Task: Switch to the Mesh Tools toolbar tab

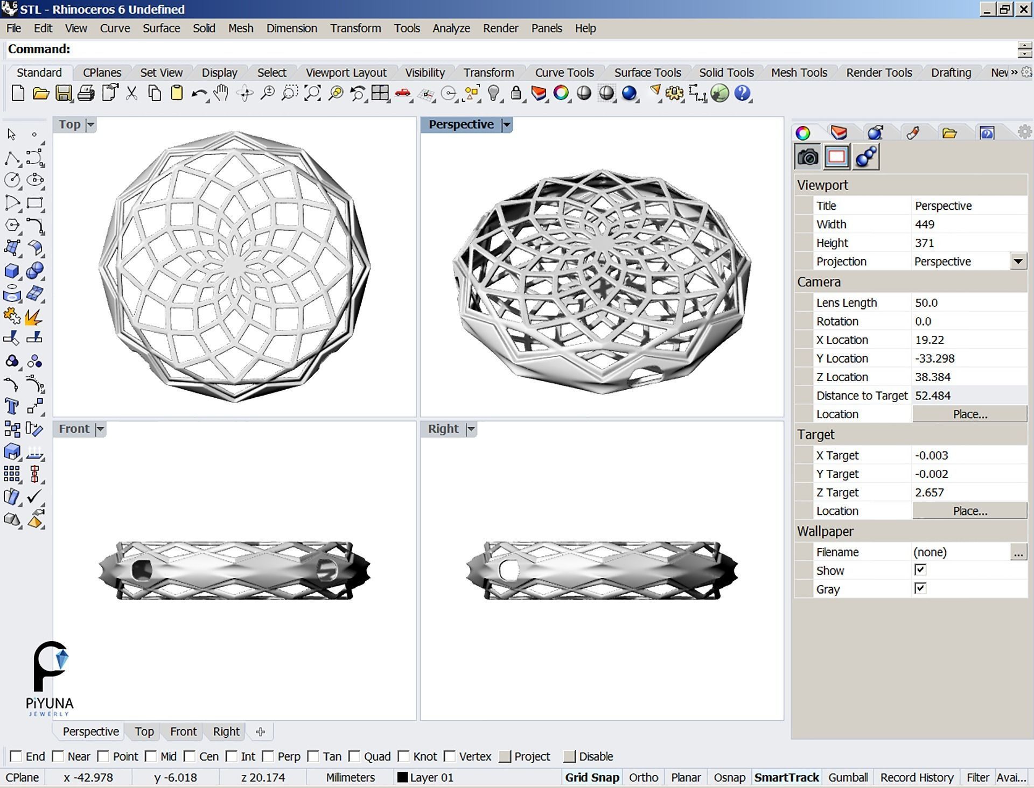Action: [x=799, y=73]
